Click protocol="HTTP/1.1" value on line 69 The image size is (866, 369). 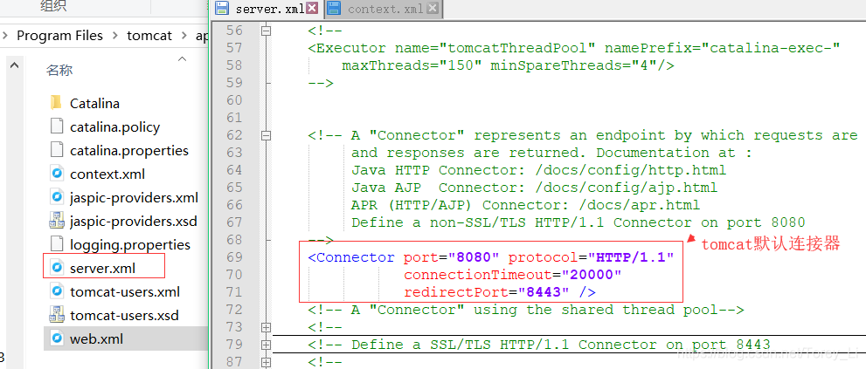[592, 257]
